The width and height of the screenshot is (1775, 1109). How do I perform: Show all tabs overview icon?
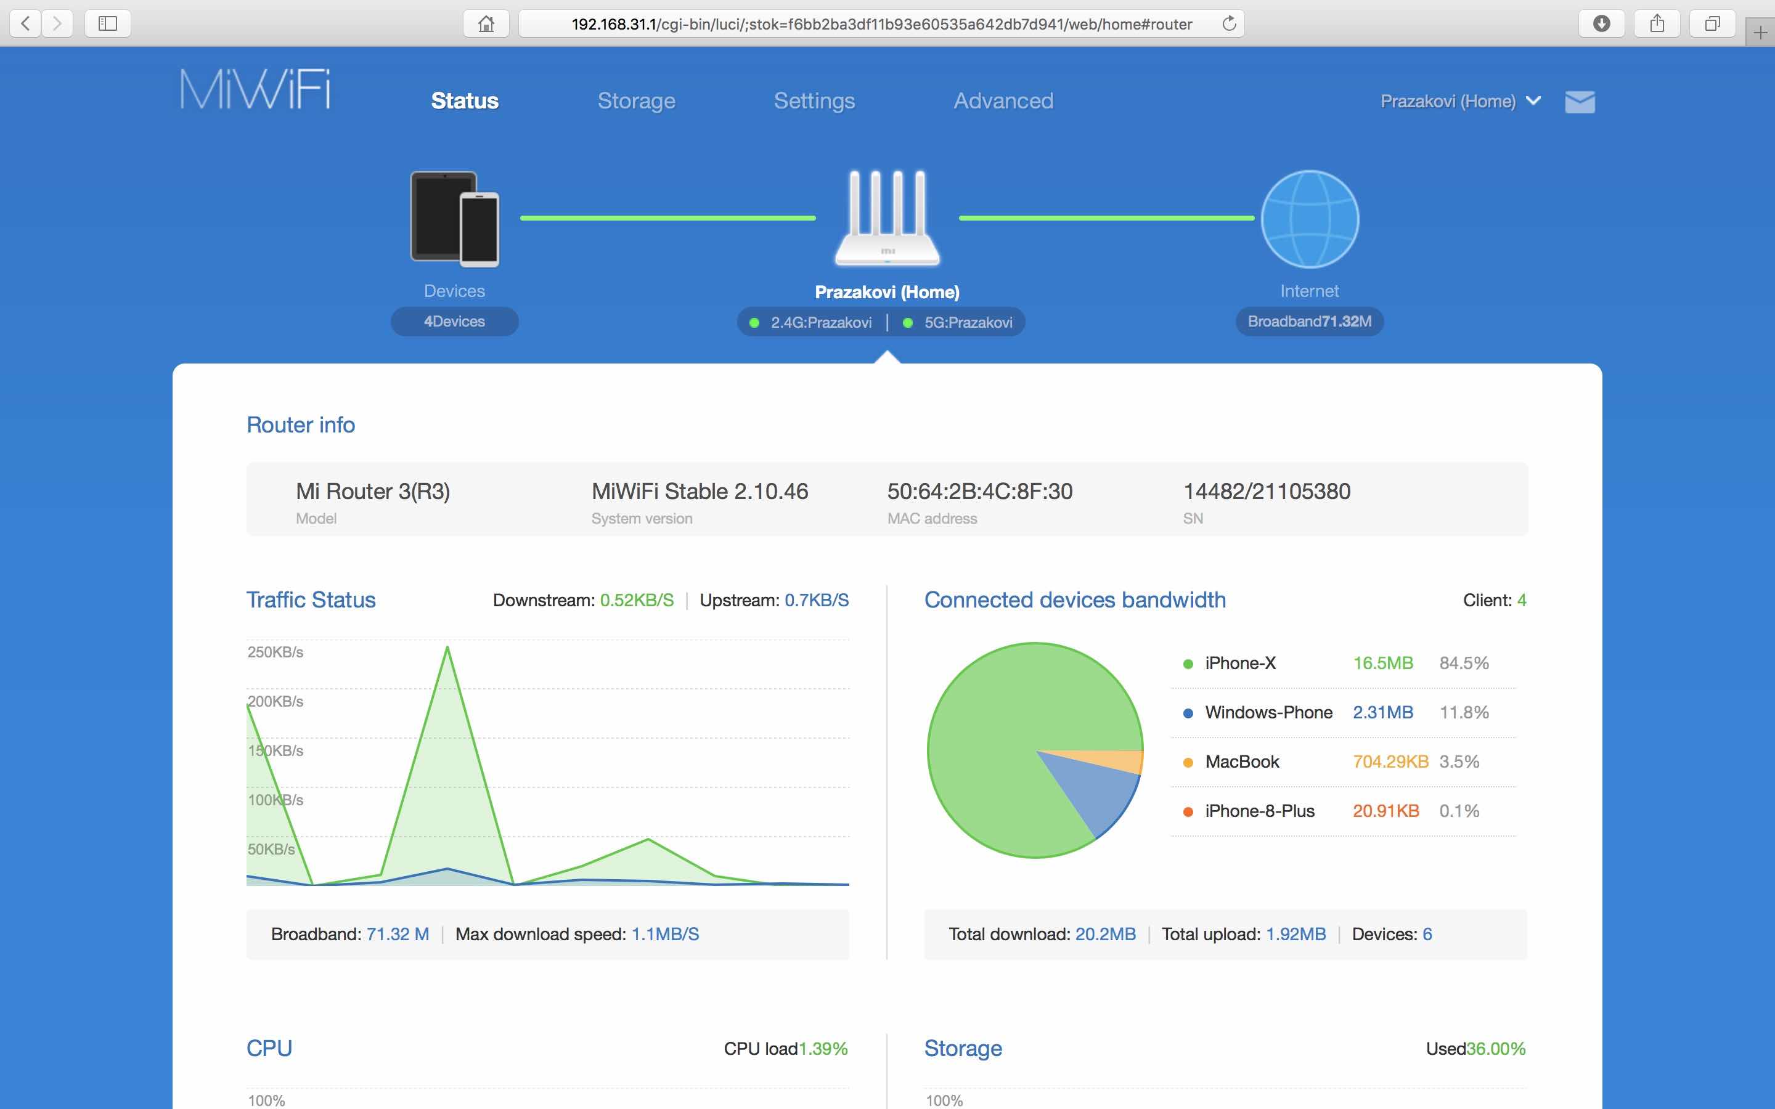point(1712,23)
